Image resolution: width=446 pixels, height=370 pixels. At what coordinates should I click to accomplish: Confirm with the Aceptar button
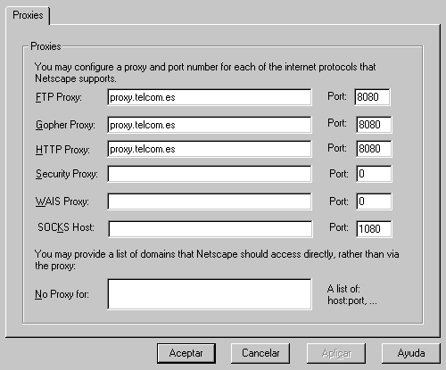[x=186, y=353]
